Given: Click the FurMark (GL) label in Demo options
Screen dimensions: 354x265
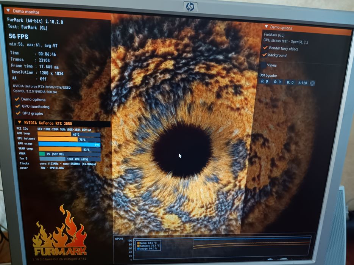Looking at the screenshot, I should tap(274, 35).
